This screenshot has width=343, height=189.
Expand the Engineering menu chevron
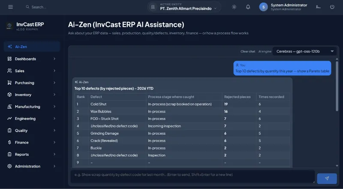click(54, 119)
